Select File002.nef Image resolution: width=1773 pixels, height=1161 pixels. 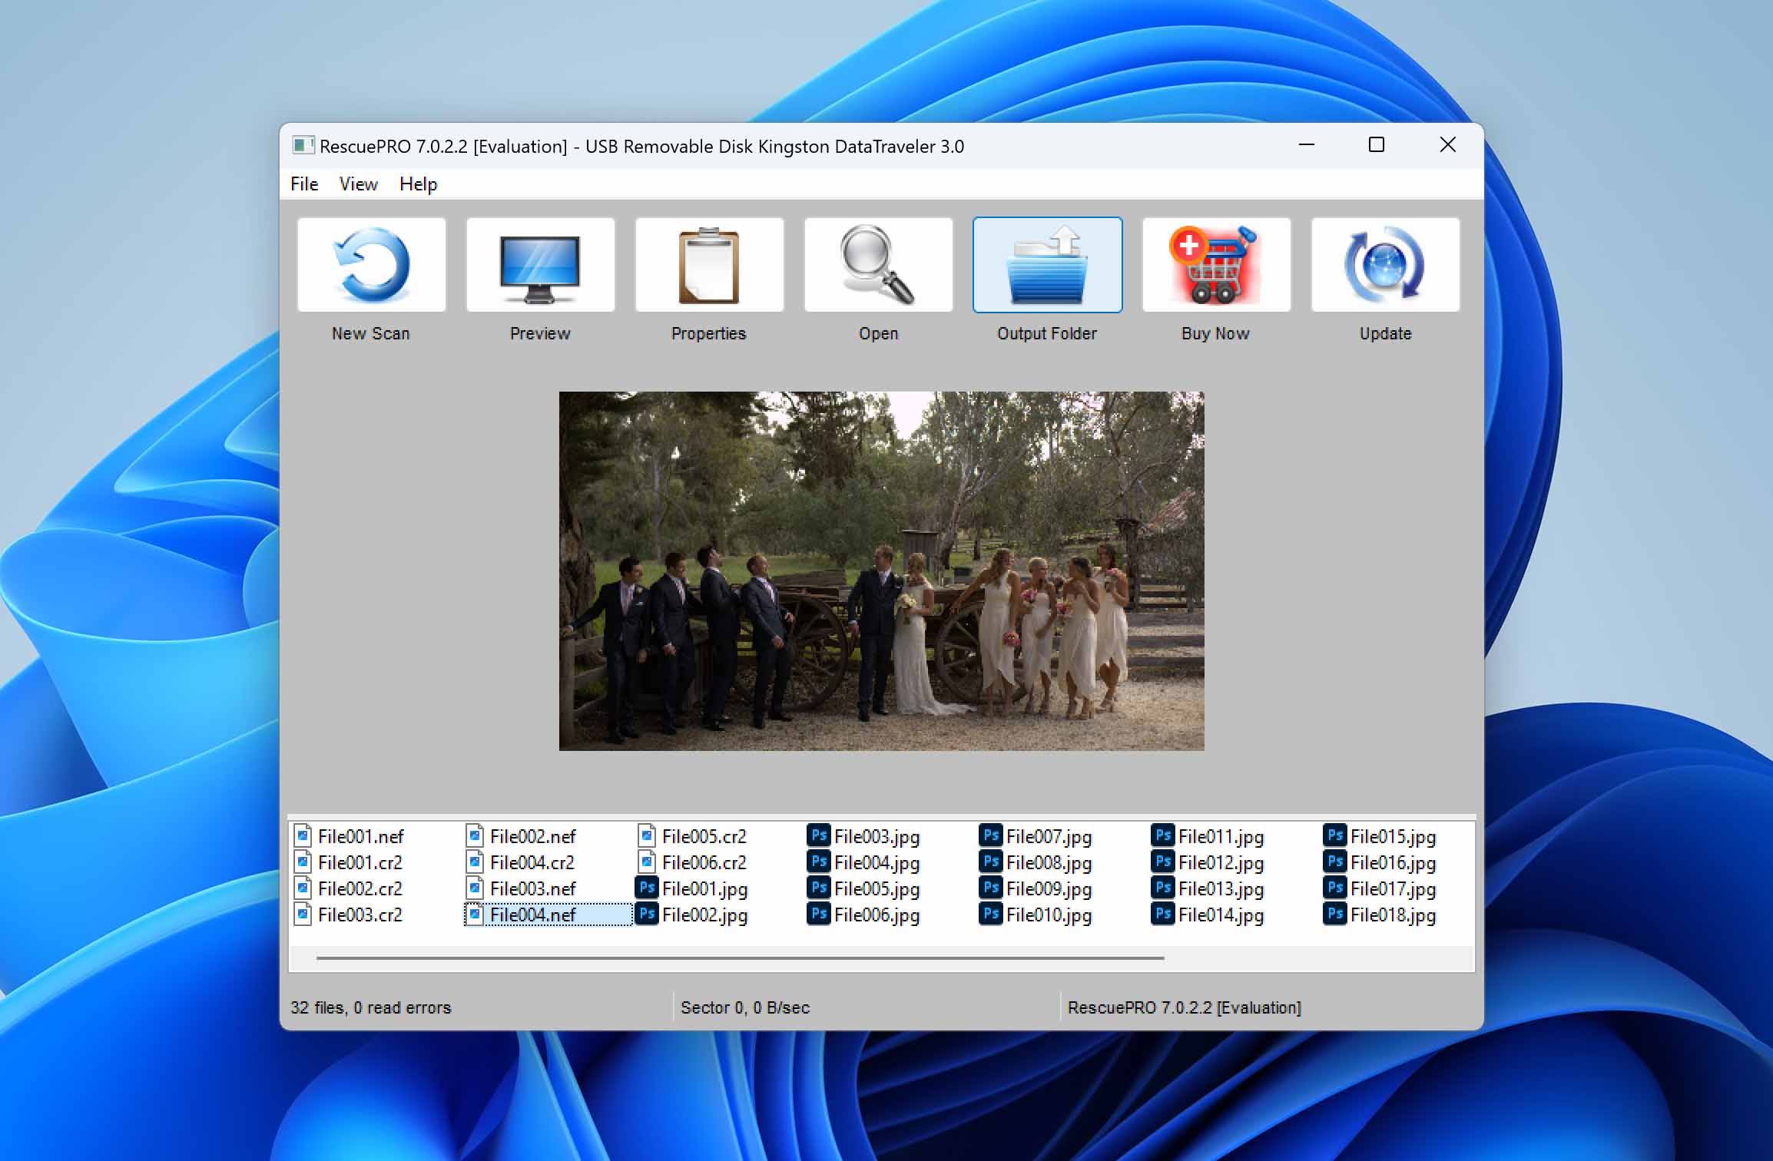click(521, 836)
